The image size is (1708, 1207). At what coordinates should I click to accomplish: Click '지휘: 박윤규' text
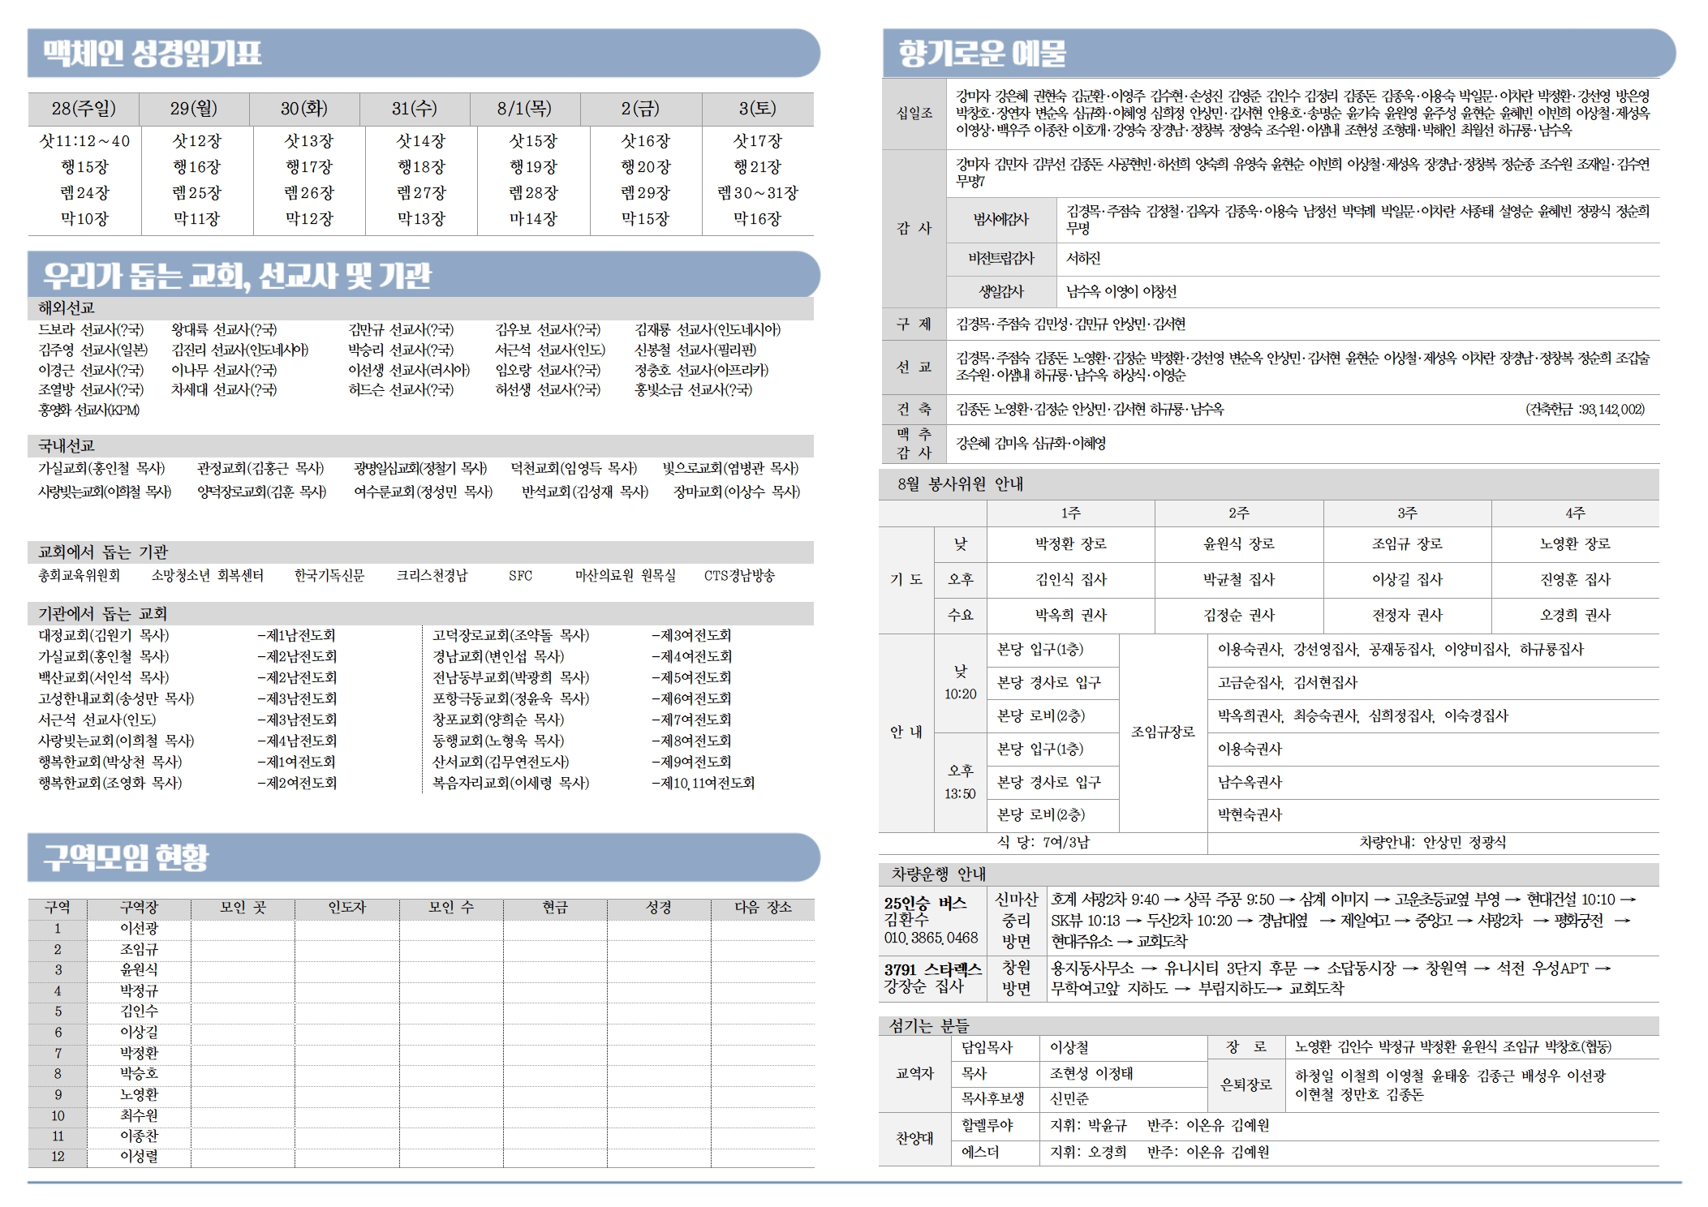tap(1088, 1126)
